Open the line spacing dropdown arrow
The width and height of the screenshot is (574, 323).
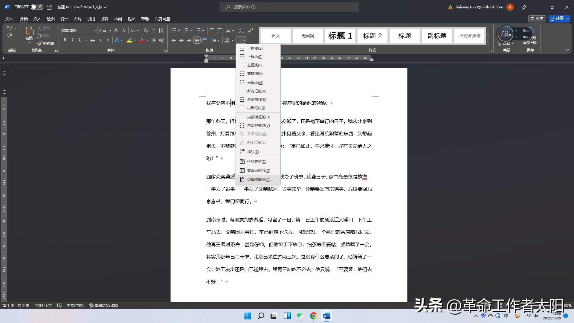219,40
